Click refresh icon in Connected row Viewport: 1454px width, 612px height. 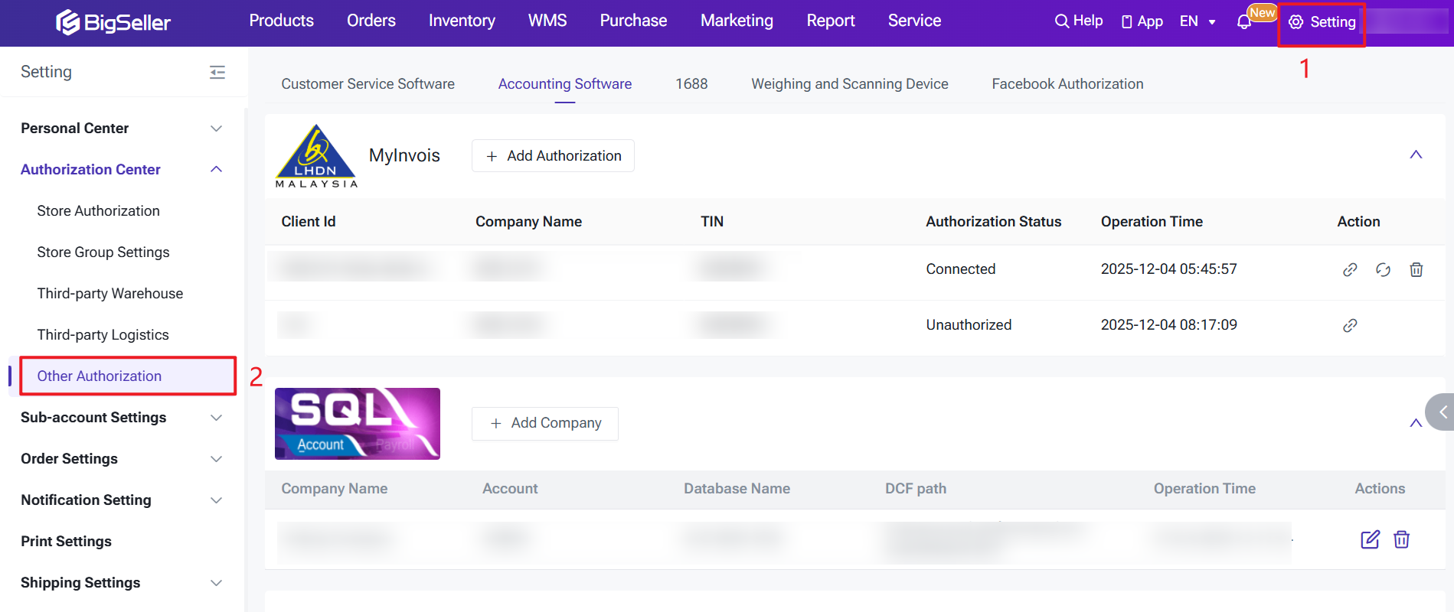point(1383,269)
